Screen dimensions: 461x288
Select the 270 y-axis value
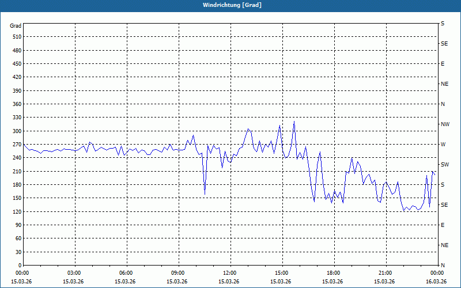point(17,145)
